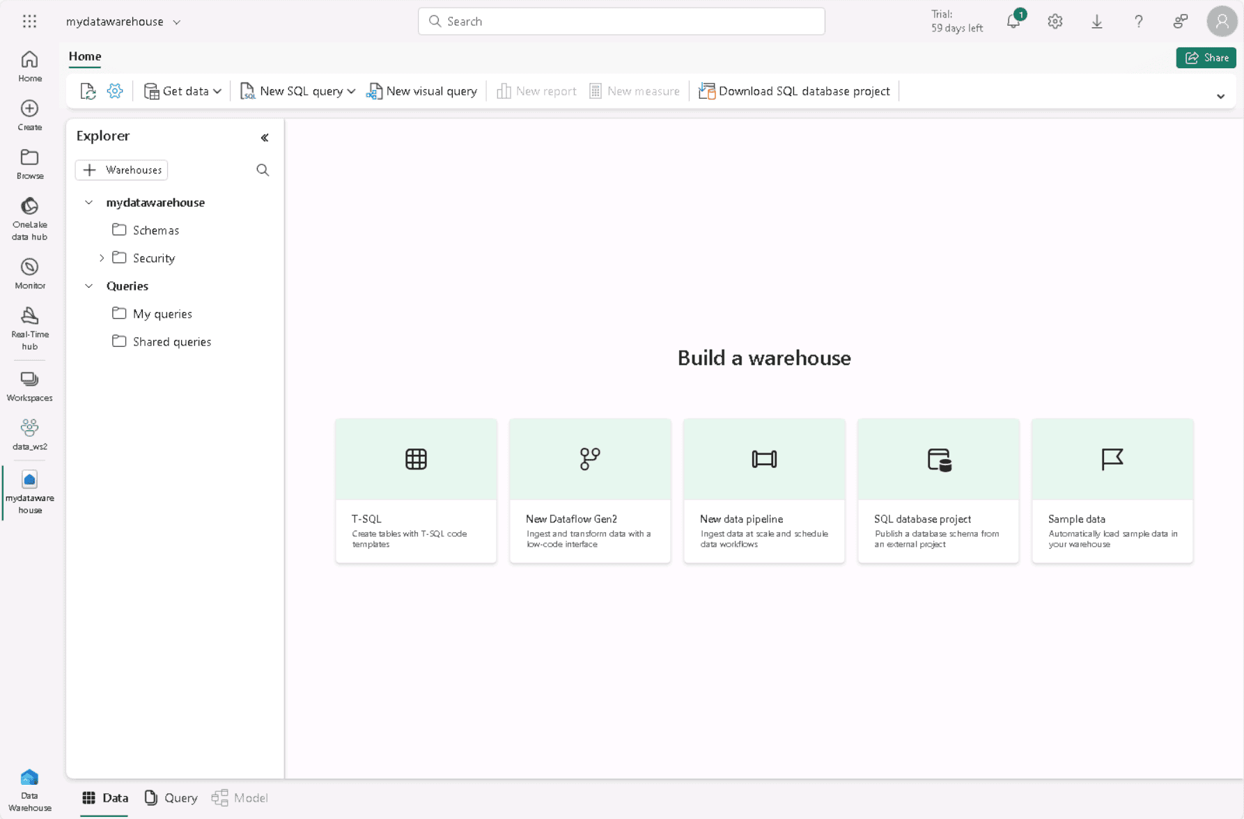The height and width of the screenshot is (819, 1244).
Task: Click the warehouse settings gear in toolbar
Action: (x=115, y=91)
